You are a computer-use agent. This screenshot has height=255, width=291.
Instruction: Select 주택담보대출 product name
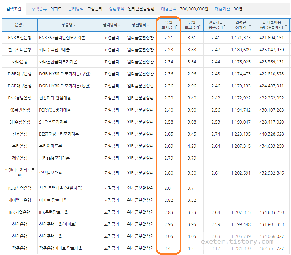point(51,173)
